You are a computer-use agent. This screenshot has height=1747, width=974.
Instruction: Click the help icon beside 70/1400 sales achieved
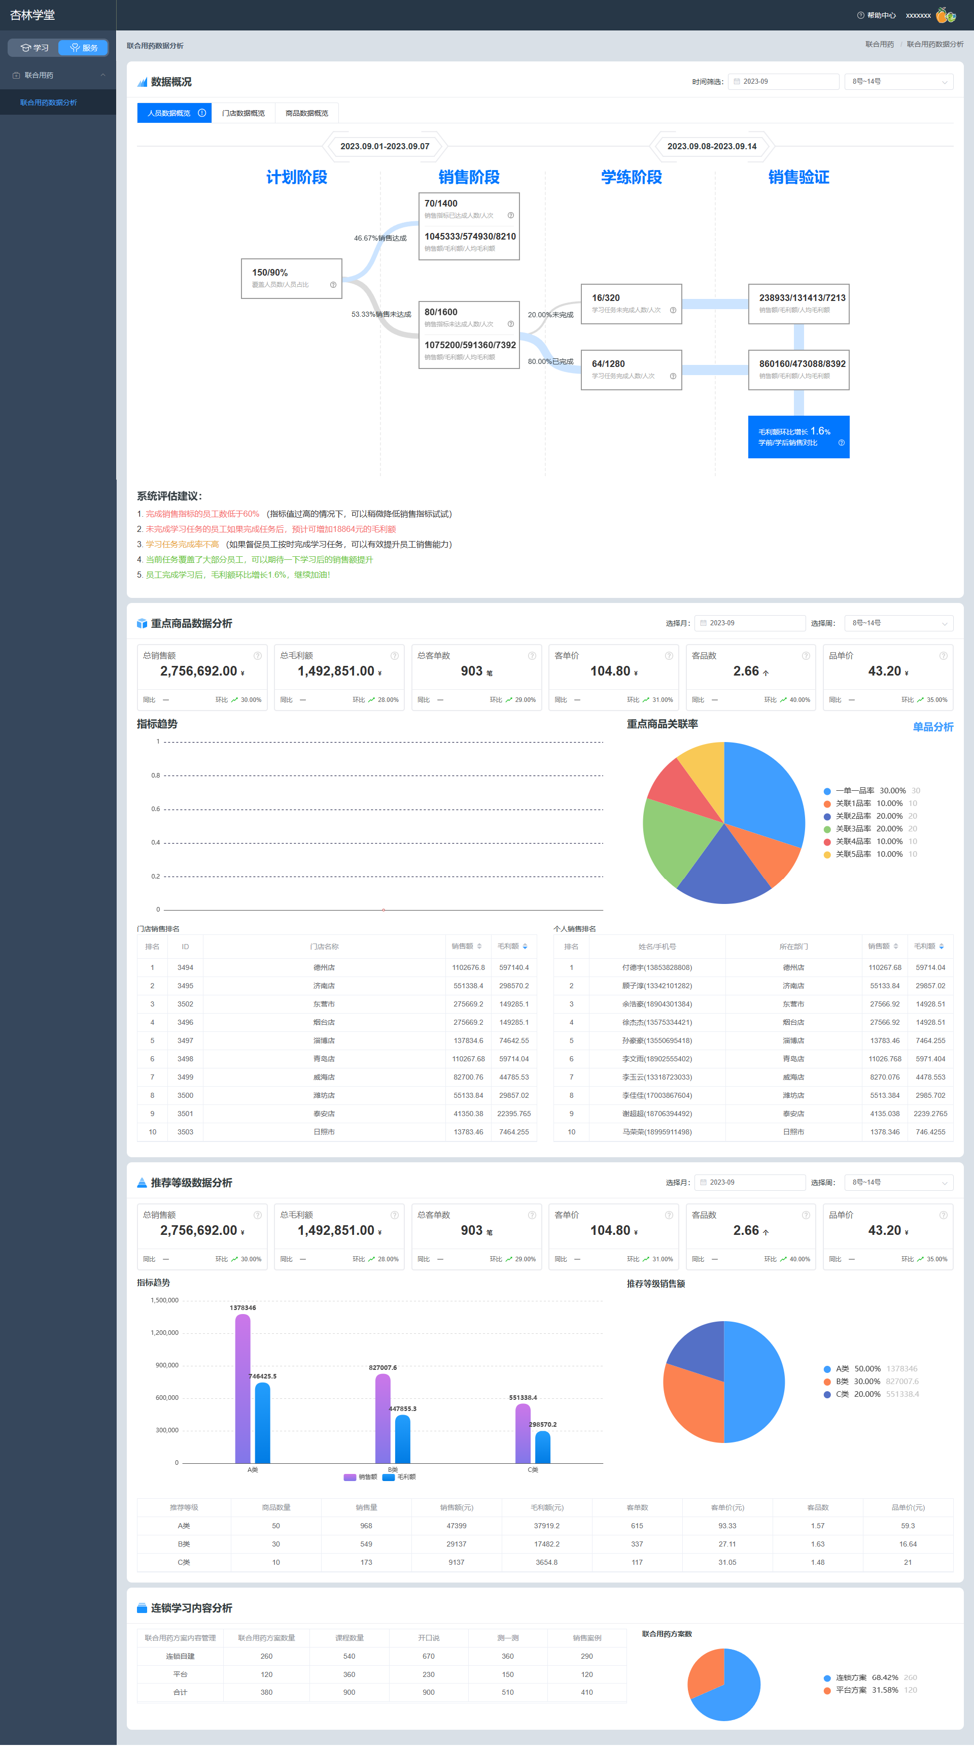pyautogui.click(x=511, y=216)
